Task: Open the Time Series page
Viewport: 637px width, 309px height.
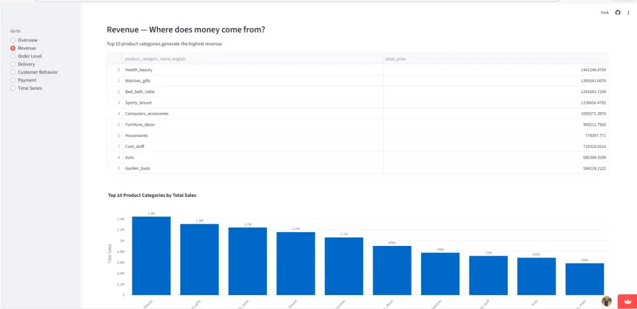Action: pyautogui.click(x=26, y=88)
